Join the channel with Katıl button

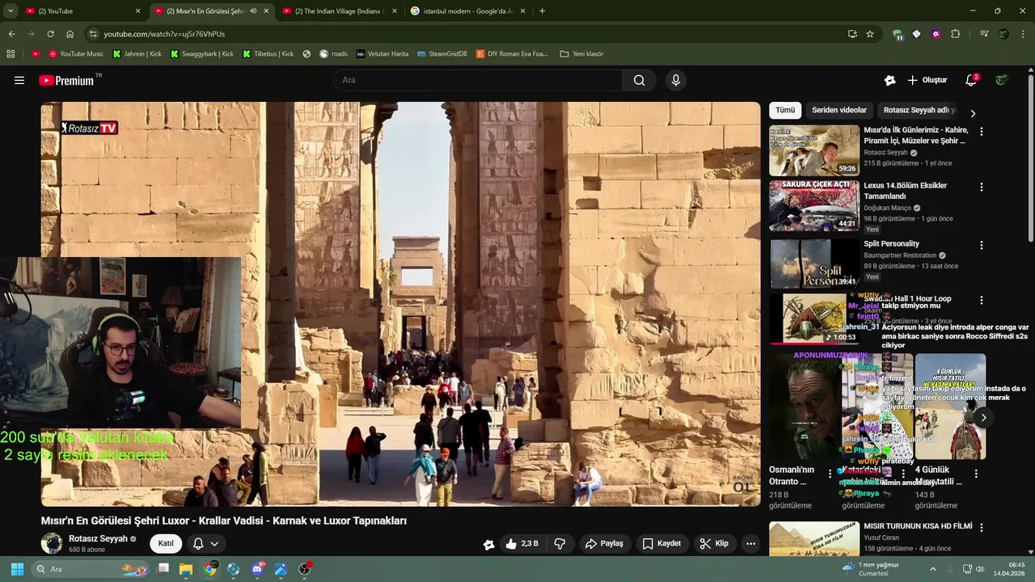click(166, 543)
